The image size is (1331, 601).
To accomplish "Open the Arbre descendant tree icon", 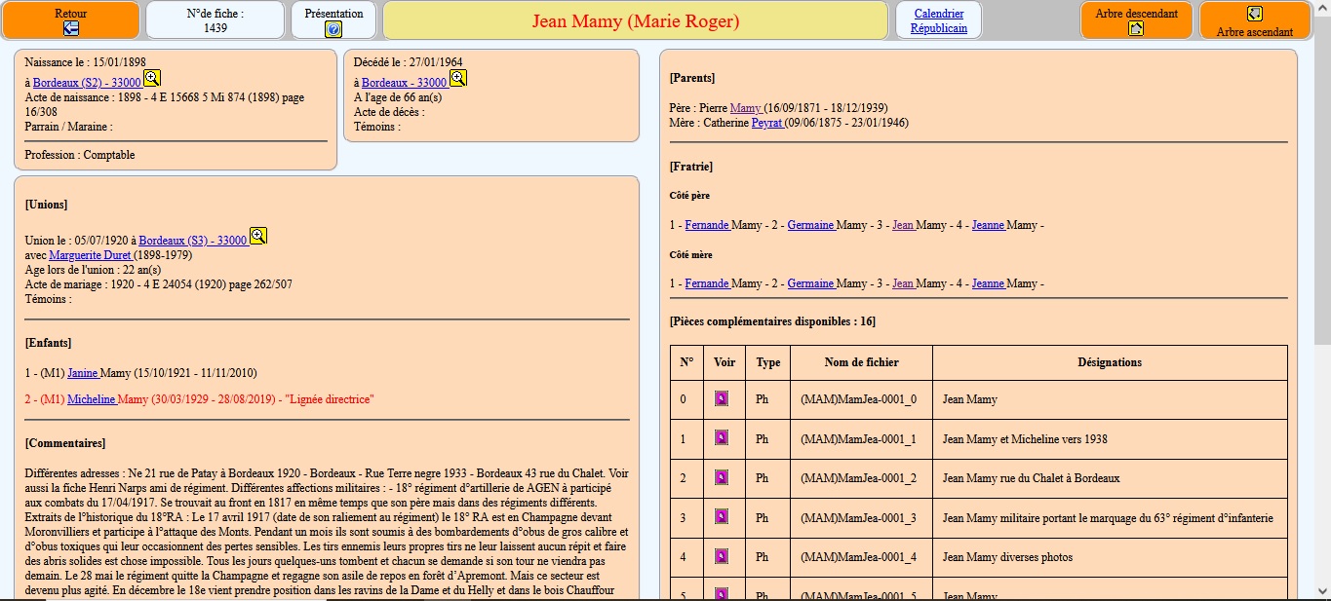I will (x=1136, y=28).
